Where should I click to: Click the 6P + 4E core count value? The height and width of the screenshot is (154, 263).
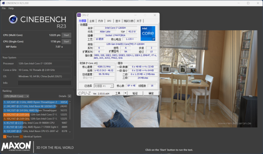pos(131,86)
